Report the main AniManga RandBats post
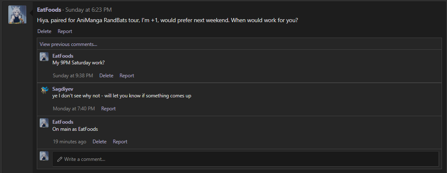Screen dimensions: 447x173 [65, 31]
